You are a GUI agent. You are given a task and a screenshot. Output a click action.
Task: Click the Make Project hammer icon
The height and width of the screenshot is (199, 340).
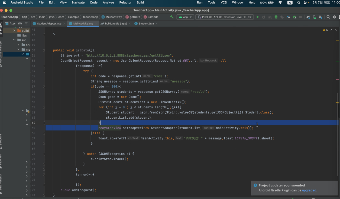tap(172, 17)
